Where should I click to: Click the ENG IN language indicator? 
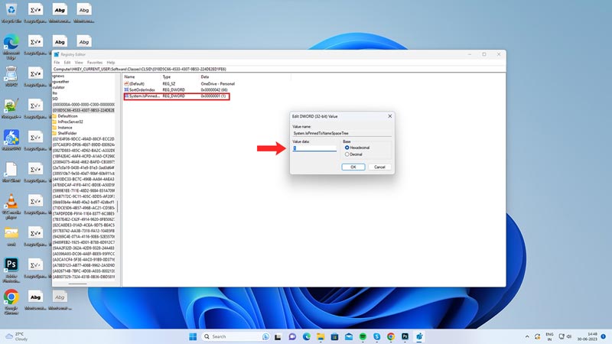(549, 336)
